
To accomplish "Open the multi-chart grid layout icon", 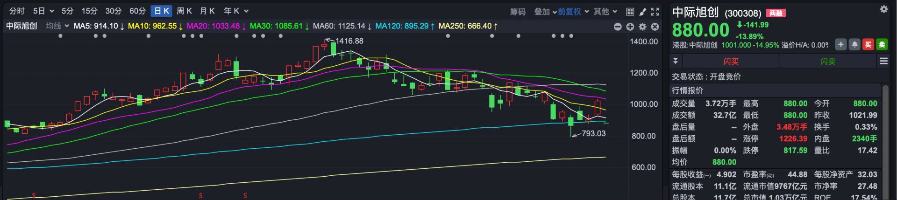I will click(630, 12).
